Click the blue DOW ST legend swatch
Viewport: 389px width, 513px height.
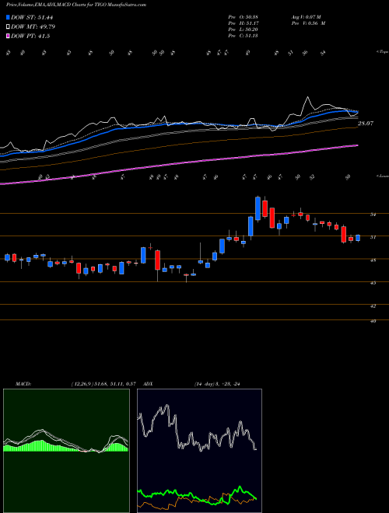click(9, 17)
